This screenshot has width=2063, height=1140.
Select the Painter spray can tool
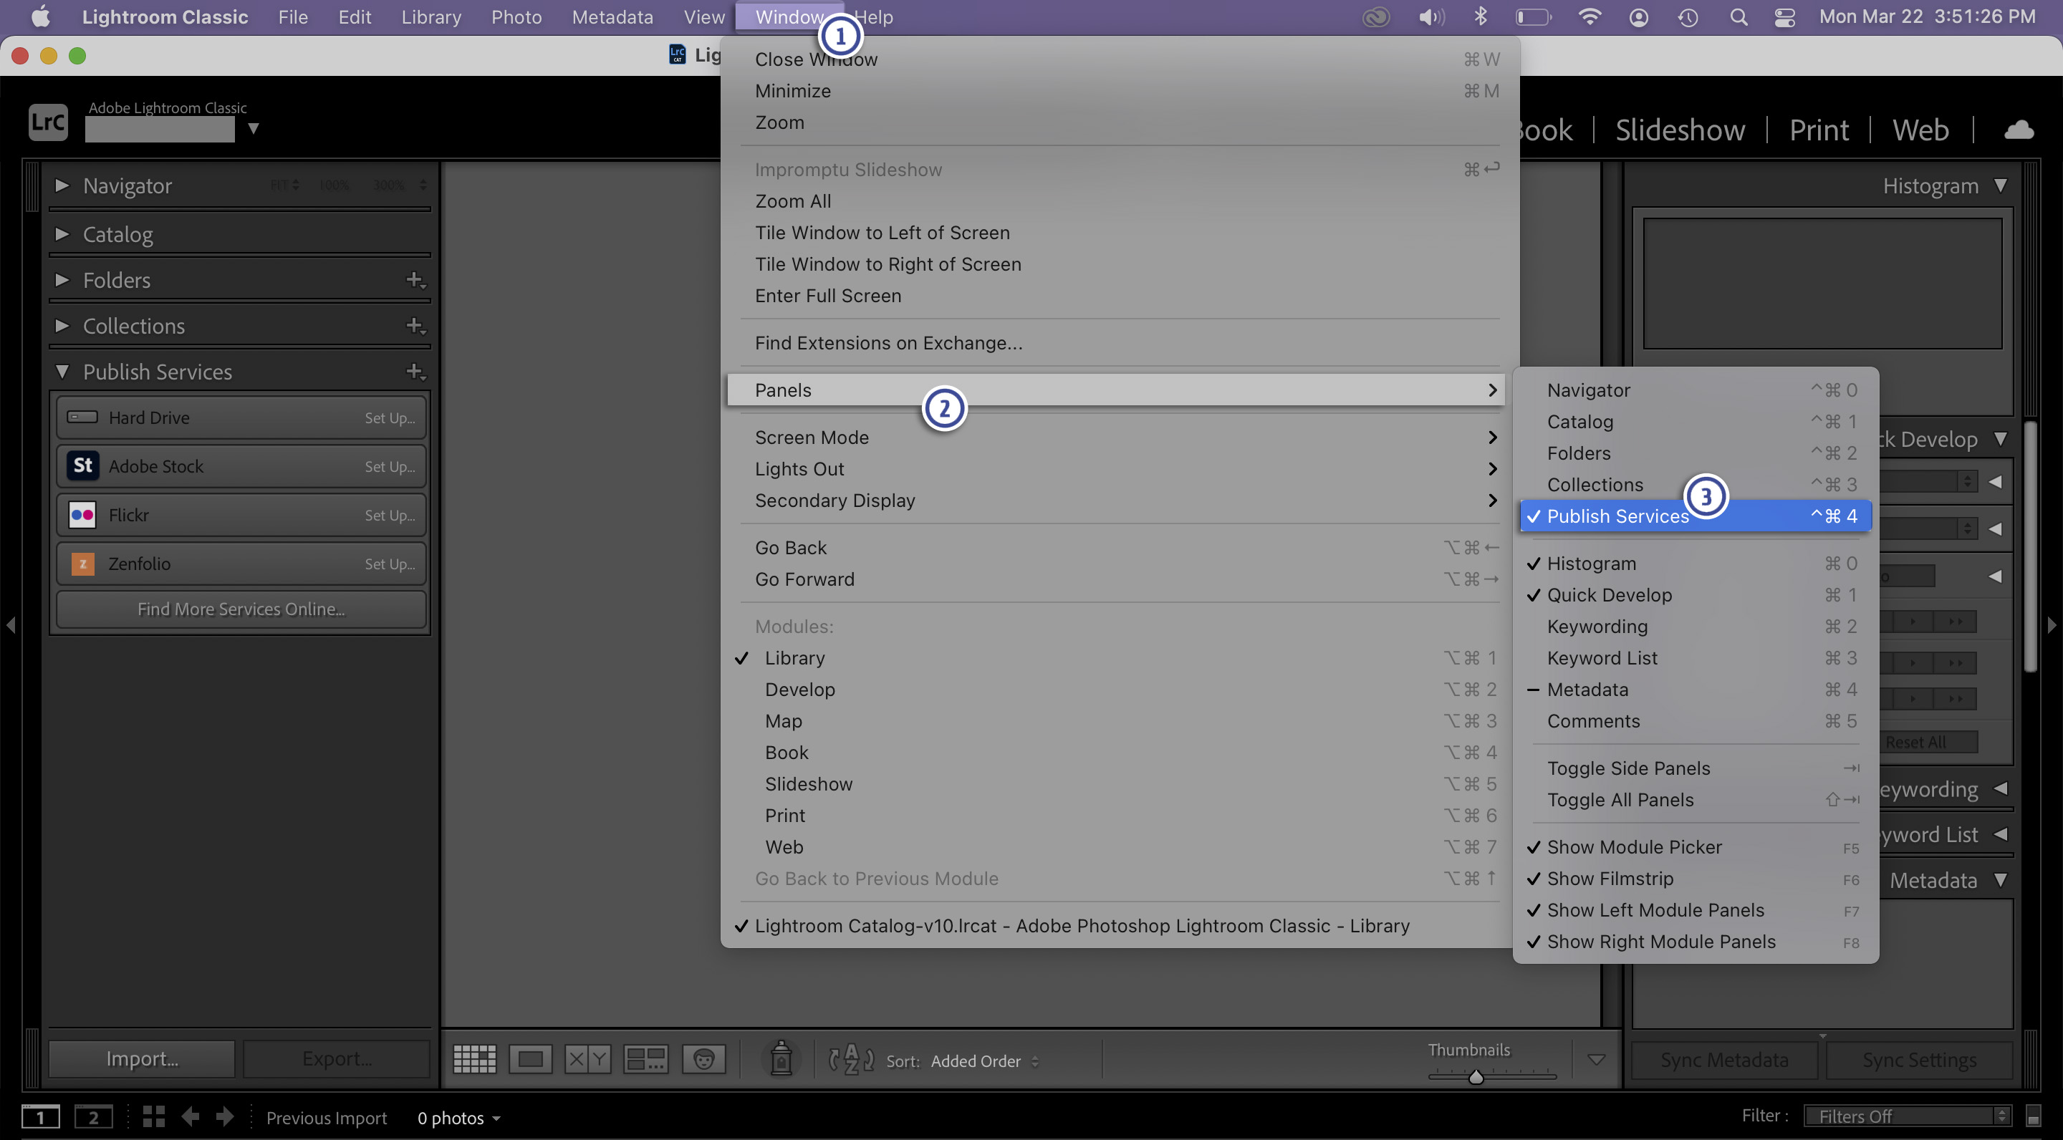pos(781,1058)
